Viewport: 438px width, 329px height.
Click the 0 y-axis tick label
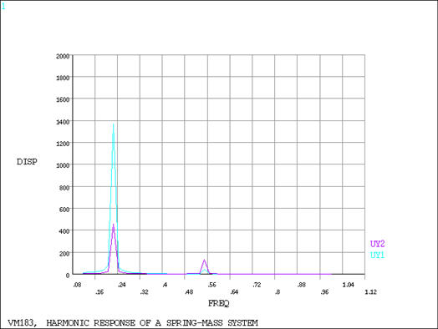tap(68, 276)
